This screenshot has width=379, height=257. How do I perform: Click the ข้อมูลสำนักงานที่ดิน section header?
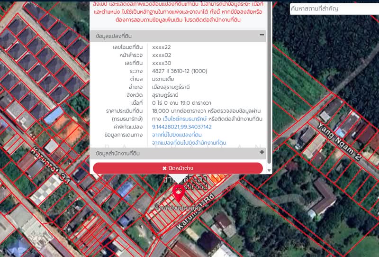(x=178, y=154)
